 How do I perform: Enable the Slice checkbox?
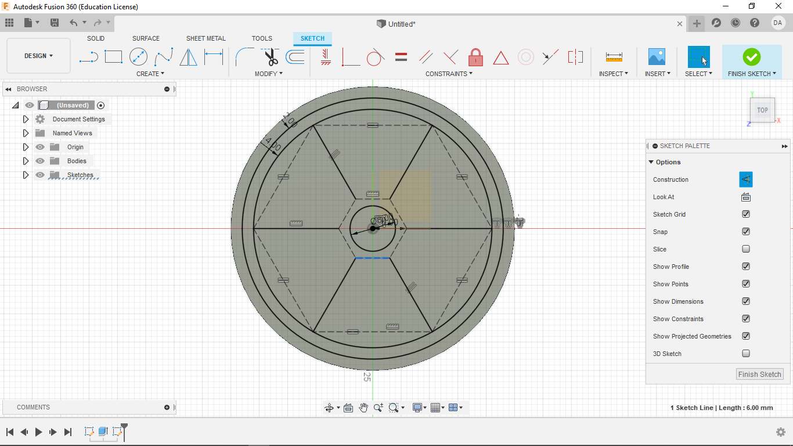click(746, 249)
